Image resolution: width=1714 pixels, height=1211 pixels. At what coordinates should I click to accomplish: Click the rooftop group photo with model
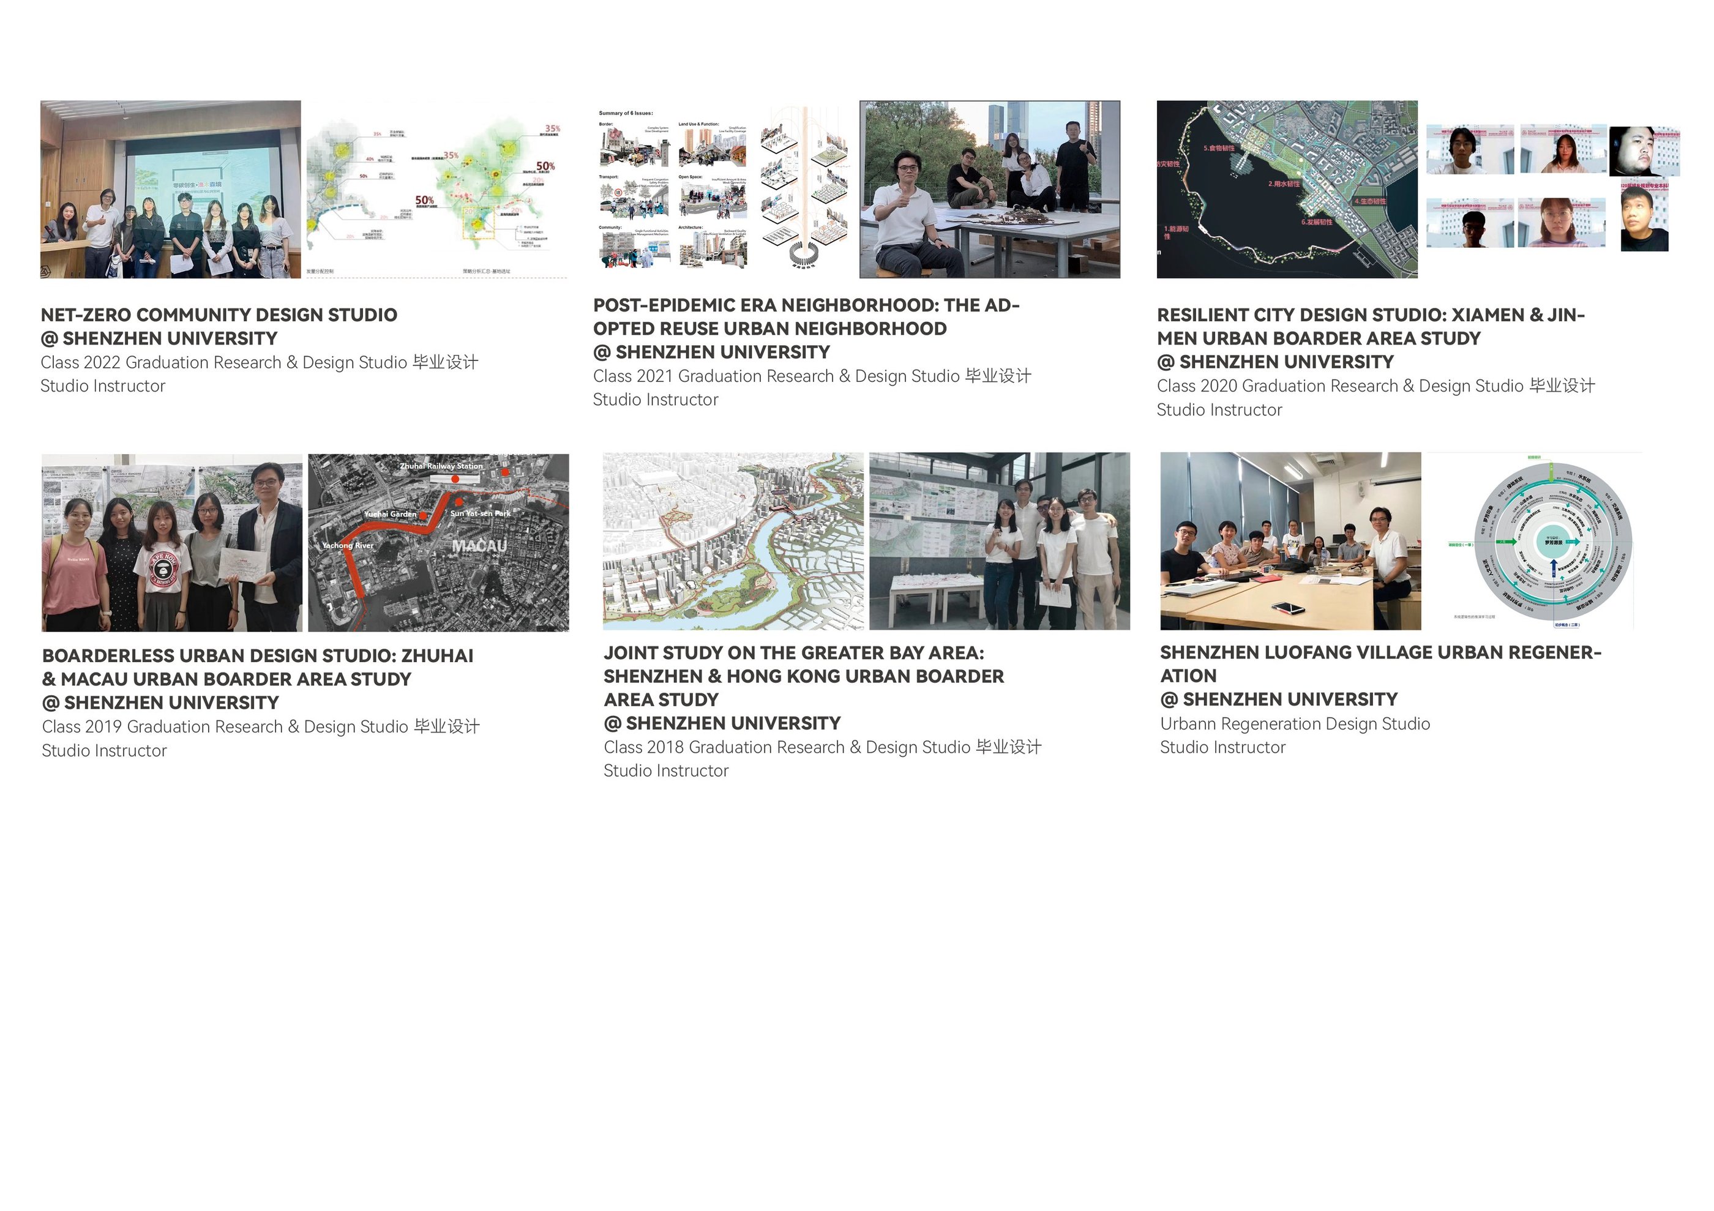989,190
